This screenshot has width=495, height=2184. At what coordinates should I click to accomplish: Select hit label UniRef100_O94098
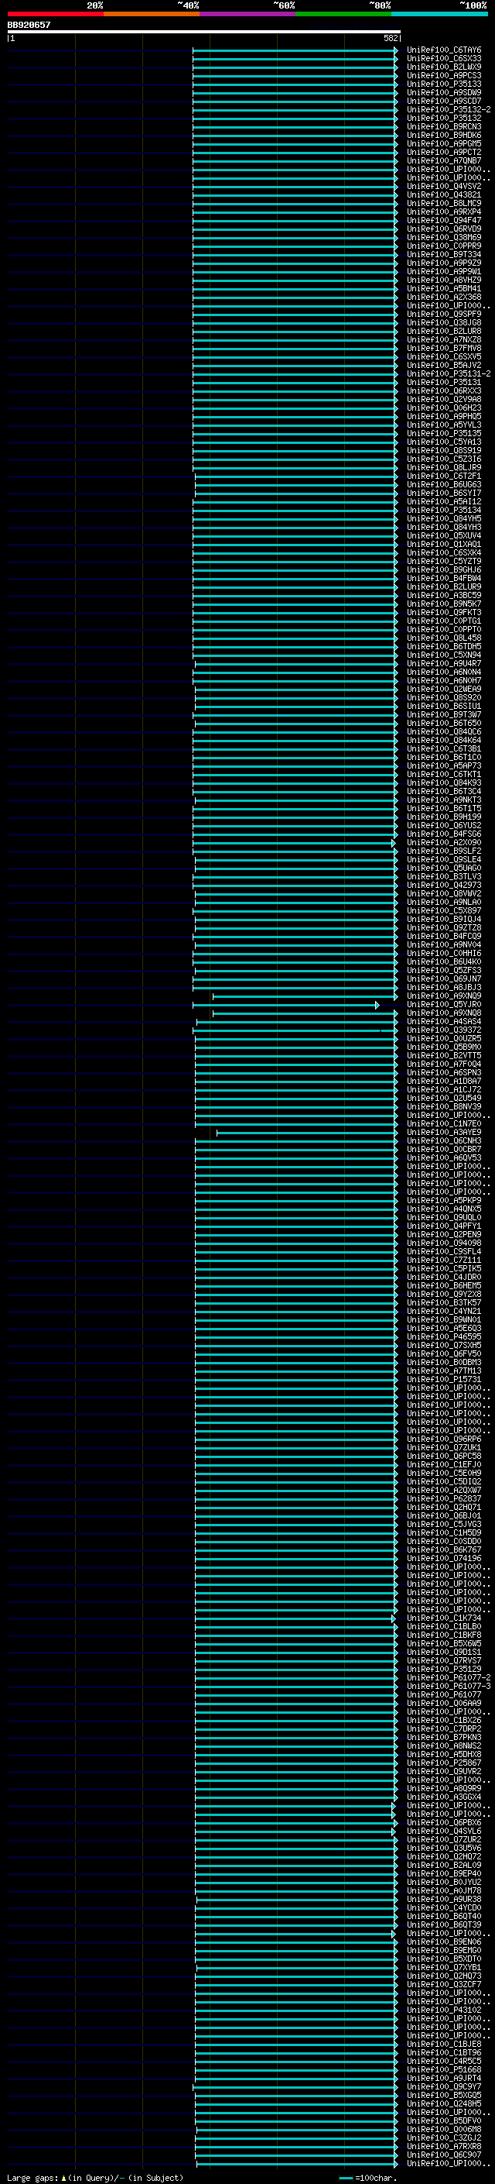tap(444, 1243)
